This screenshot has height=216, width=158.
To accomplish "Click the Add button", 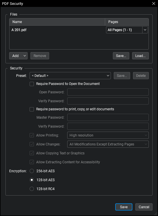I will [16, 56].
